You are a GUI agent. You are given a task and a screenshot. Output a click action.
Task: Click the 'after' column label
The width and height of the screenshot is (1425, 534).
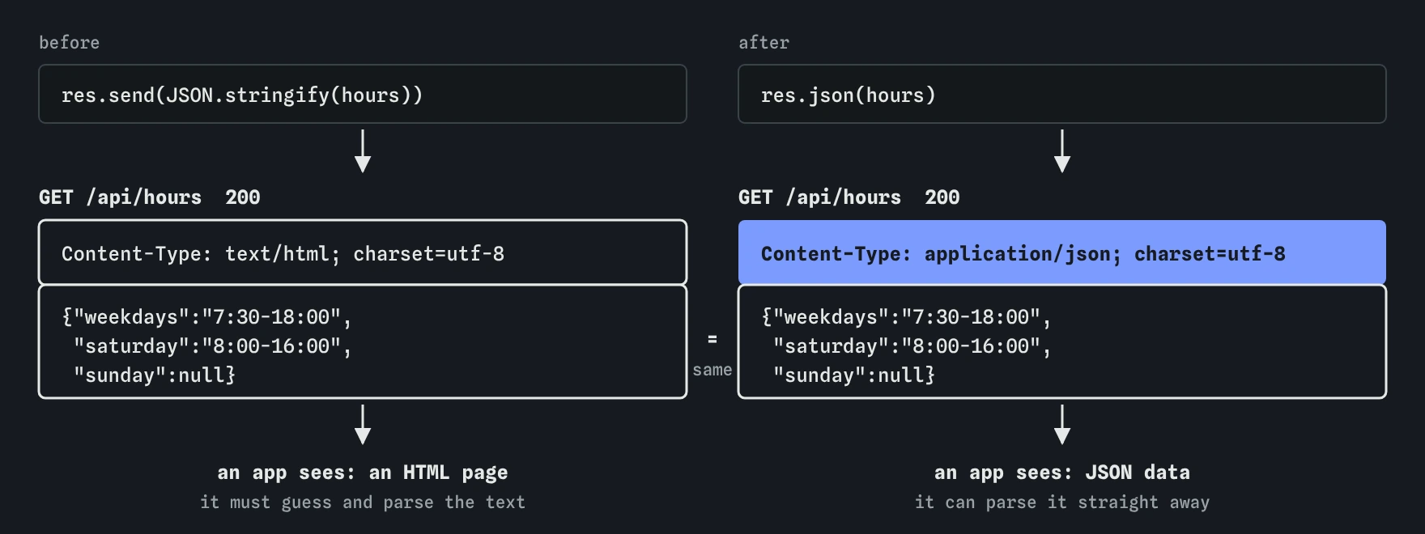(x=764, y=43)
